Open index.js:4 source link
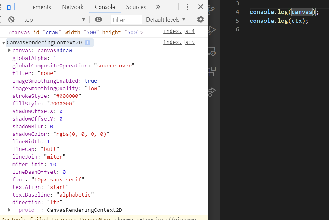The image size is (329, 220). click(179, 31)
